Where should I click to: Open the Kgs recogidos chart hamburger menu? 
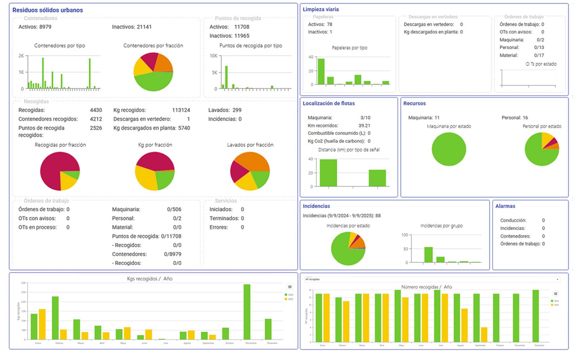pyautogui.click(x=289, y=287)
